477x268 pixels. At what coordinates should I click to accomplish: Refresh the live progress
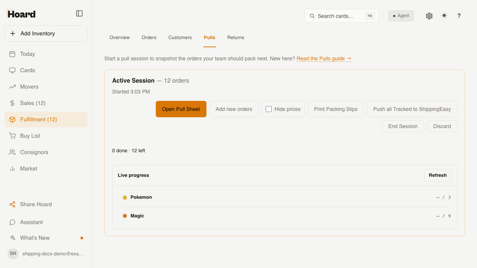[x=438, y=175]
